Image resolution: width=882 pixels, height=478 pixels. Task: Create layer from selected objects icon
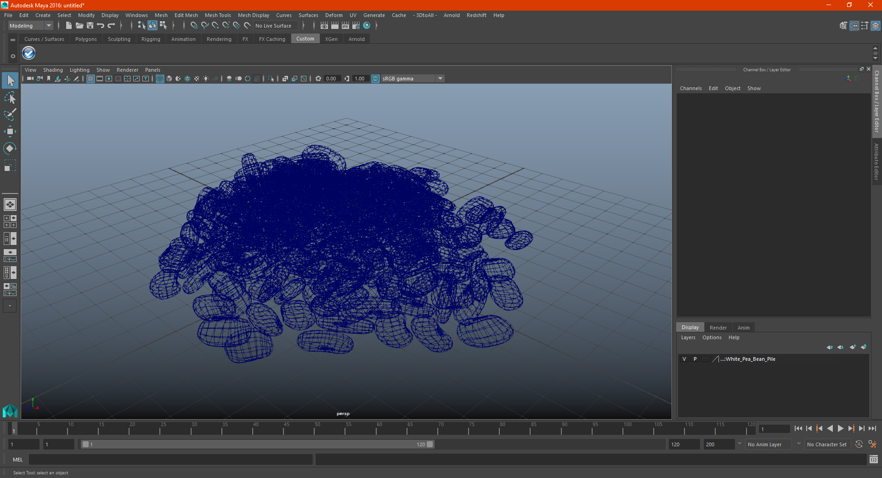[x=864, y=347]
